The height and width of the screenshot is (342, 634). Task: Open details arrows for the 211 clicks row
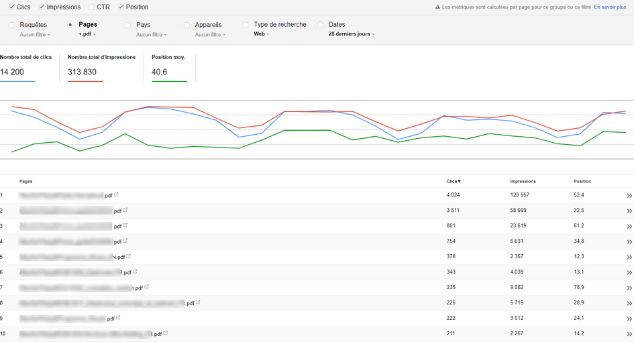629,334
